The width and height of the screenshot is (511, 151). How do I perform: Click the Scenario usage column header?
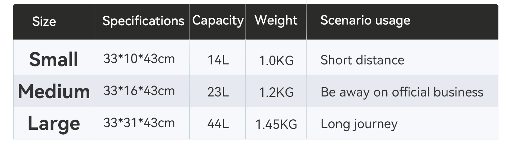pyautogui.click(x=365, y=20)
